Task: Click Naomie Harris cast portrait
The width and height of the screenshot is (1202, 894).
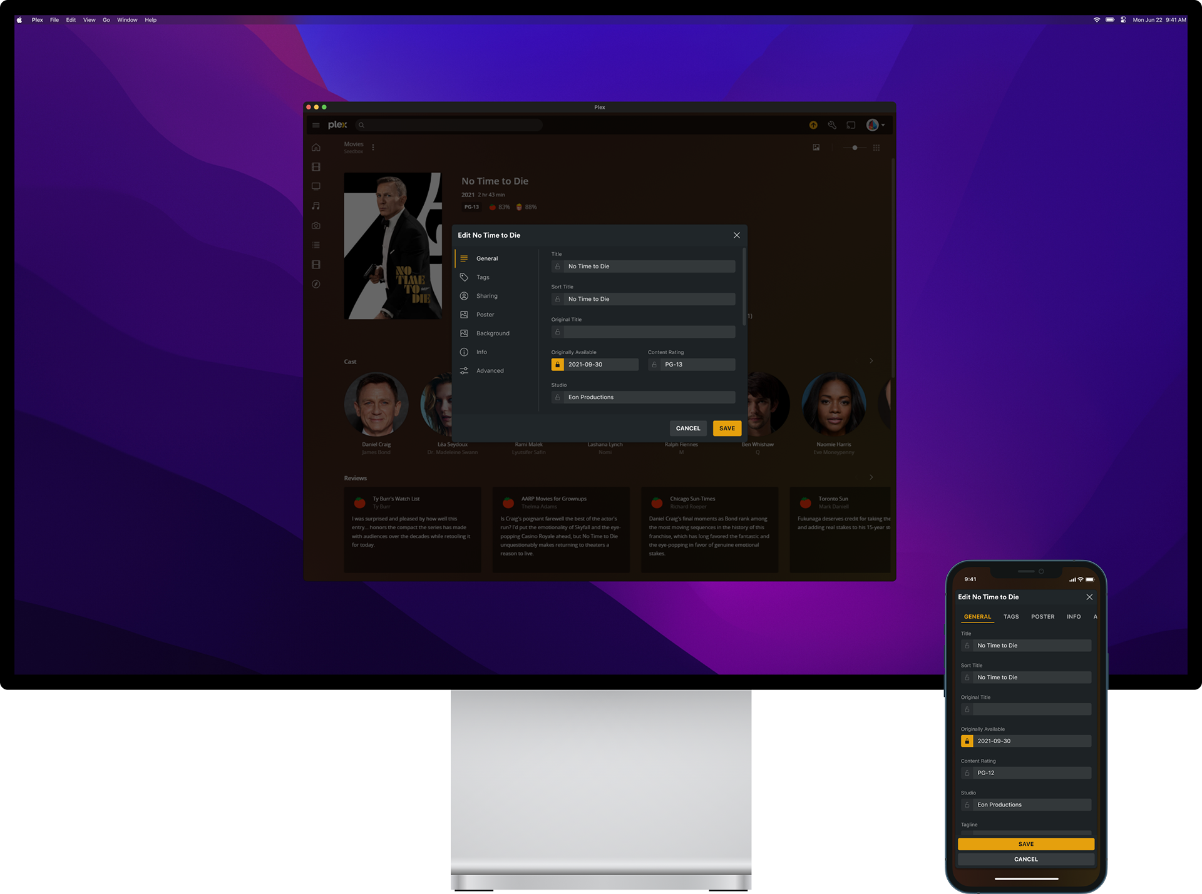Action: (x=834, y=404)
